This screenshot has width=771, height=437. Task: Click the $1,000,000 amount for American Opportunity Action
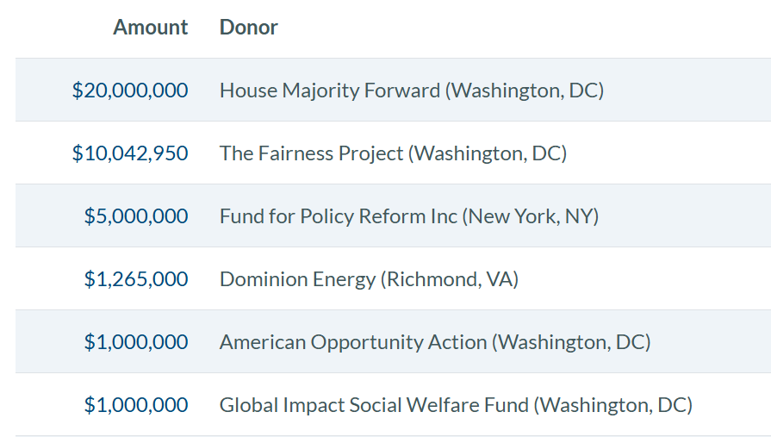136,342
